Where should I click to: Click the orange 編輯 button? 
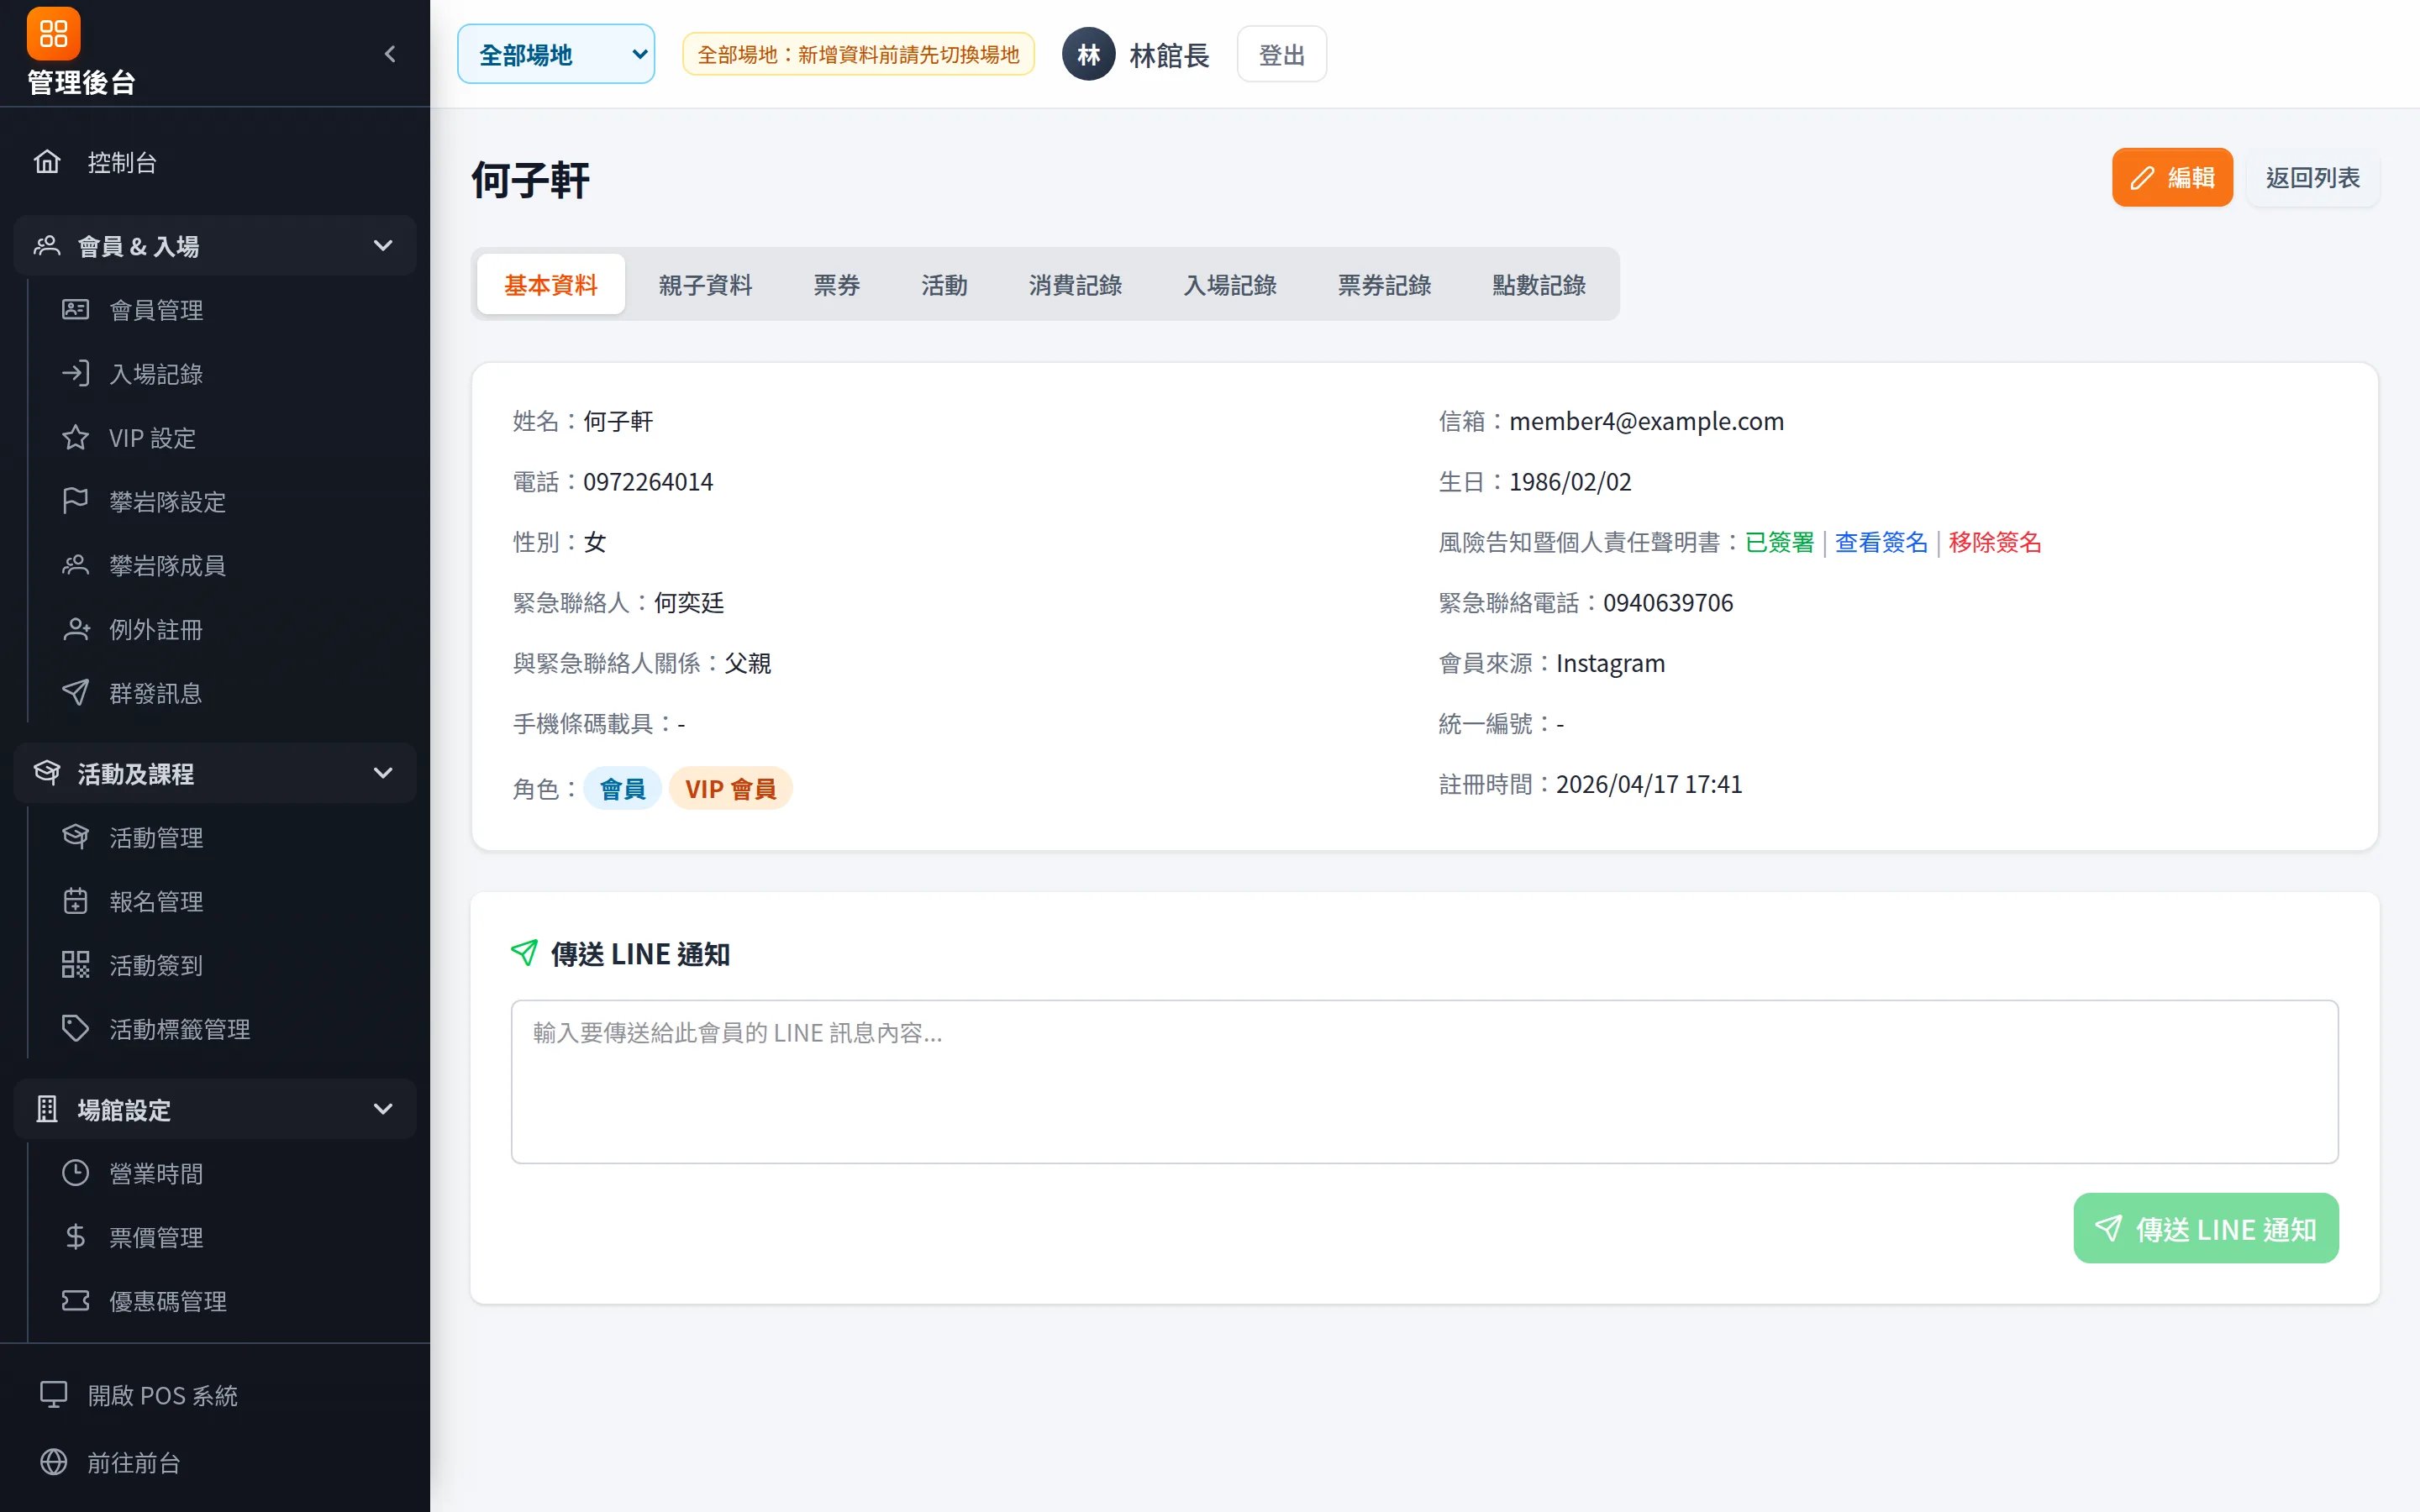pos(2172,178)
